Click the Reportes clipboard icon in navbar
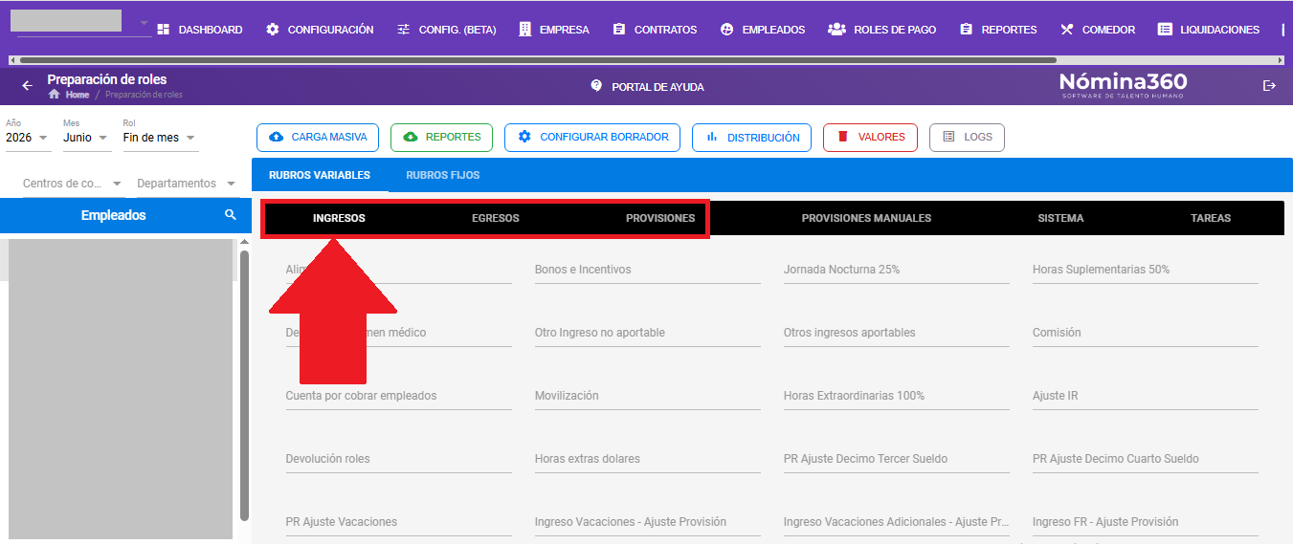This screenshot has width=1293, height=544. coord(967,30)
